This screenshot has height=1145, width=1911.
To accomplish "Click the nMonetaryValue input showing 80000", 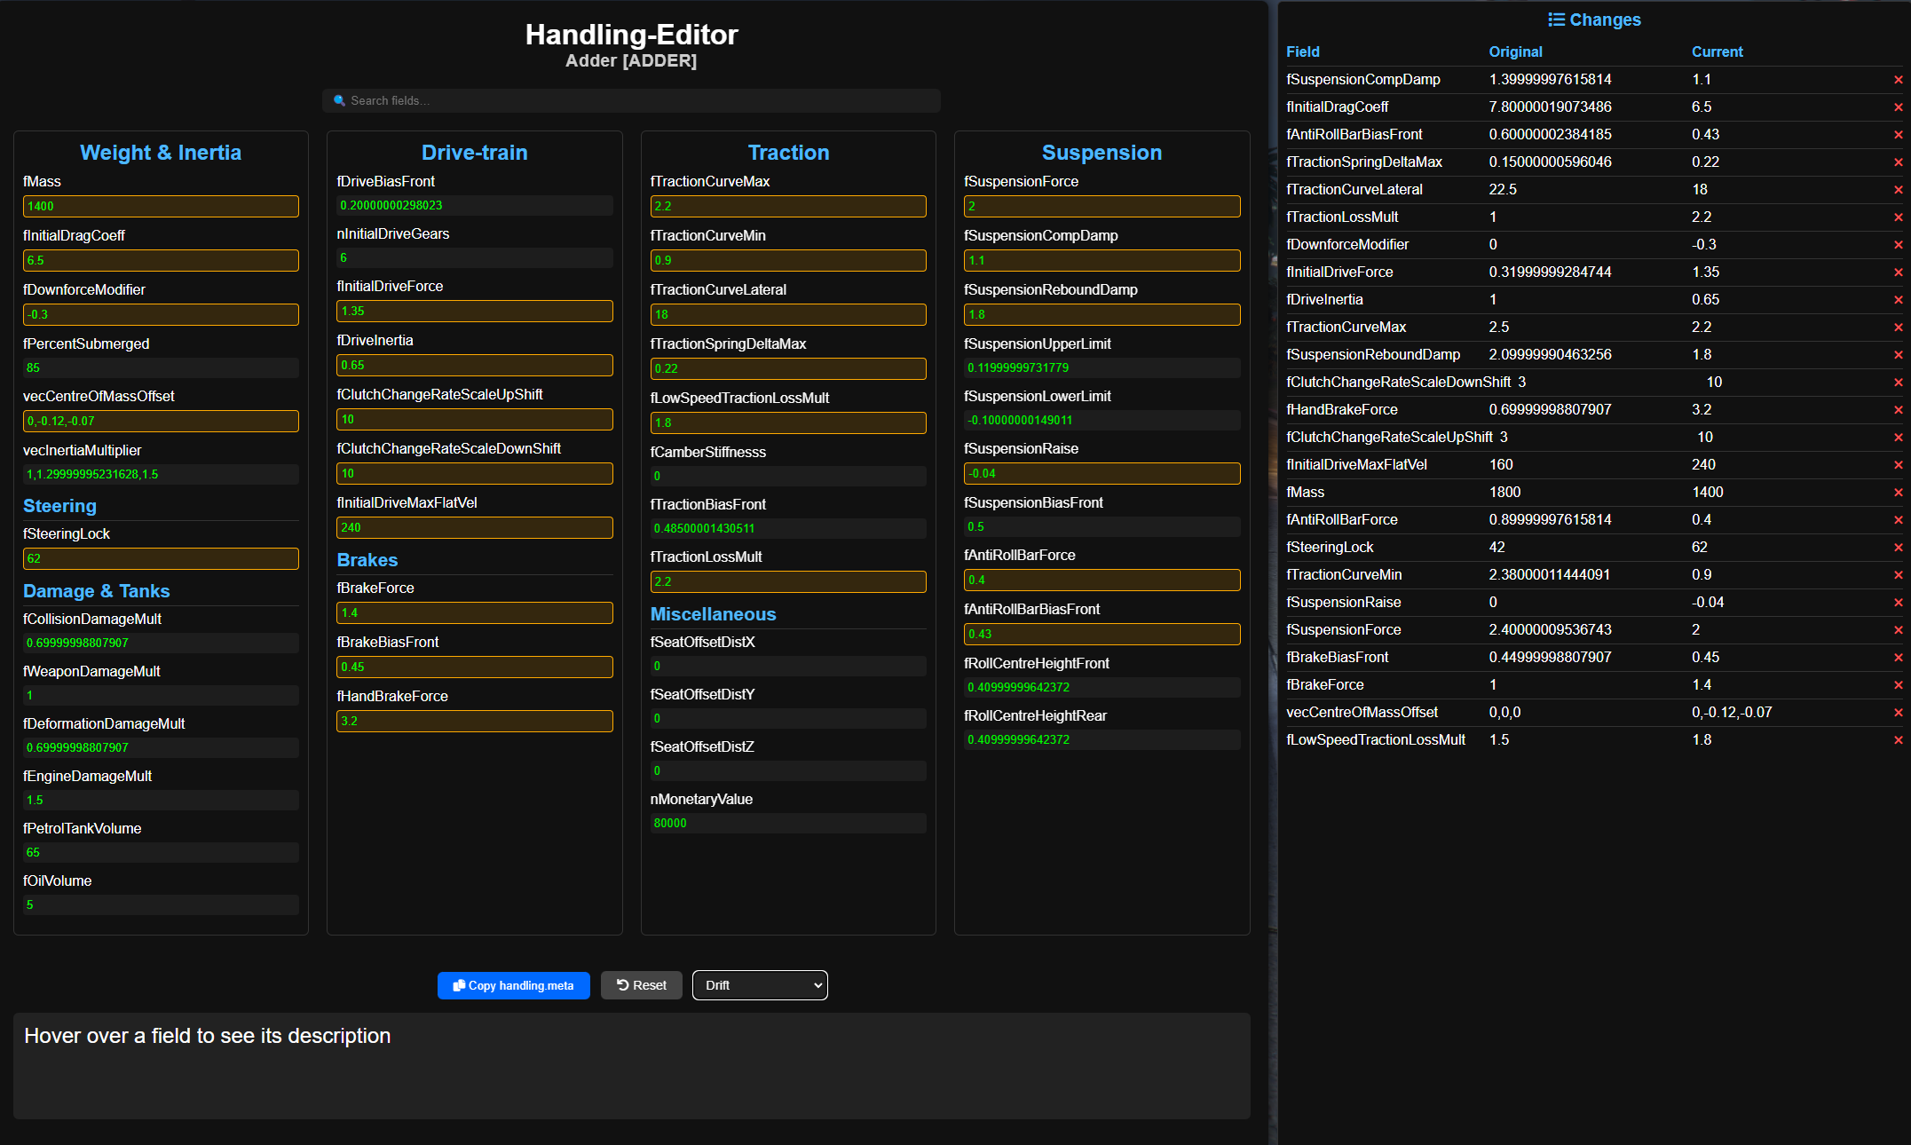I will pyautogui.click(x=788, y=823).
